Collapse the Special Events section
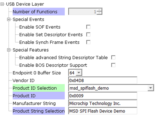Image resolution: width=155 pixels, height=118 pixels. point(9,19)
